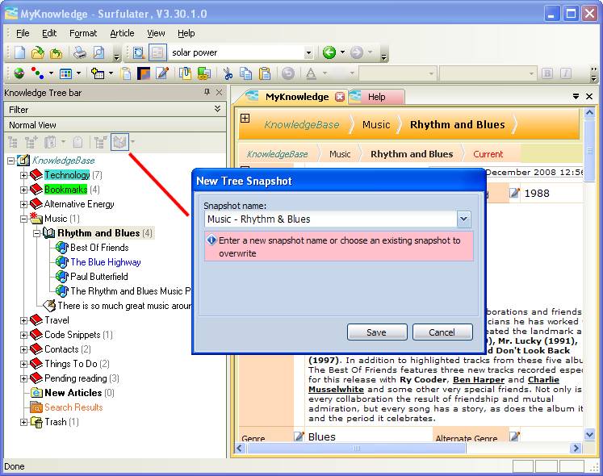Click the Copy icon
603x476 pixels.
coord(245,73)
